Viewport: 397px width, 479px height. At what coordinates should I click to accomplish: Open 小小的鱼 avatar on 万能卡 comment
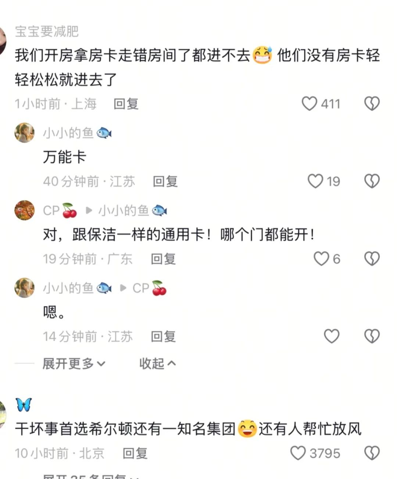[25, 133]
